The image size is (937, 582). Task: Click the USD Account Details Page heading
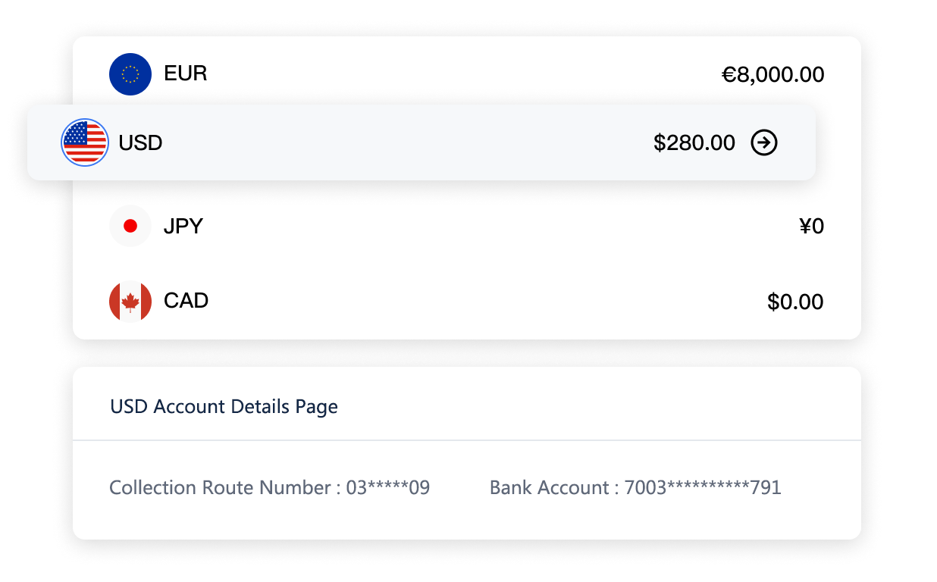click(224, 407)
